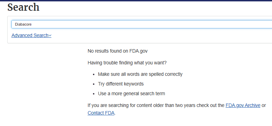The width and height of the screenshot is (272, 126).
Task: Open the Advanced Search link
Action: (x=31, y=35)
